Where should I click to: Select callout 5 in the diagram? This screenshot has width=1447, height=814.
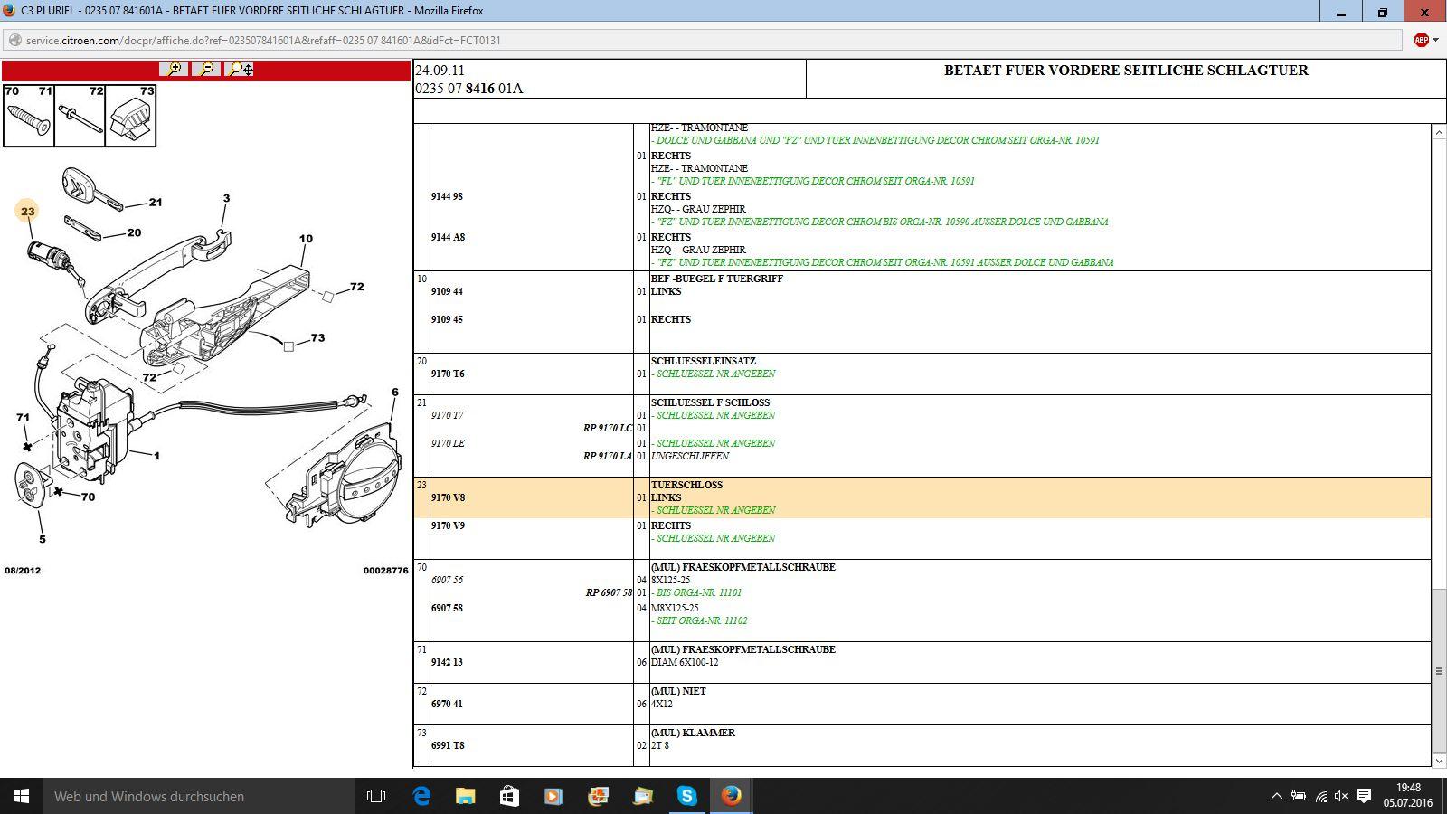pyautogui.click(x=42, y=539)
